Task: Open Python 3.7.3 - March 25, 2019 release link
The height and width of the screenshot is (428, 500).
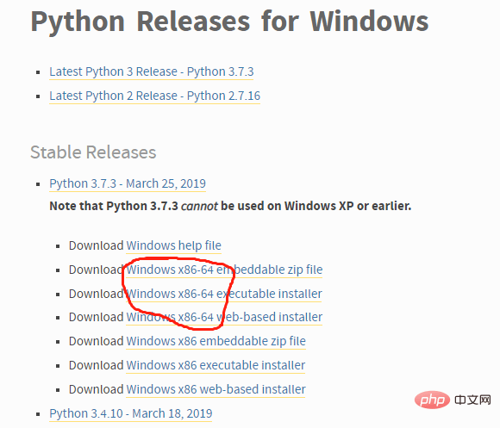Action: [x=128, y=183]
